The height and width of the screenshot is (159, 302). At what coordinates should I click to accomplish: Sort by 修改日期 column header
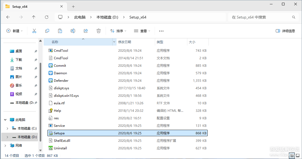pos(136,42)
